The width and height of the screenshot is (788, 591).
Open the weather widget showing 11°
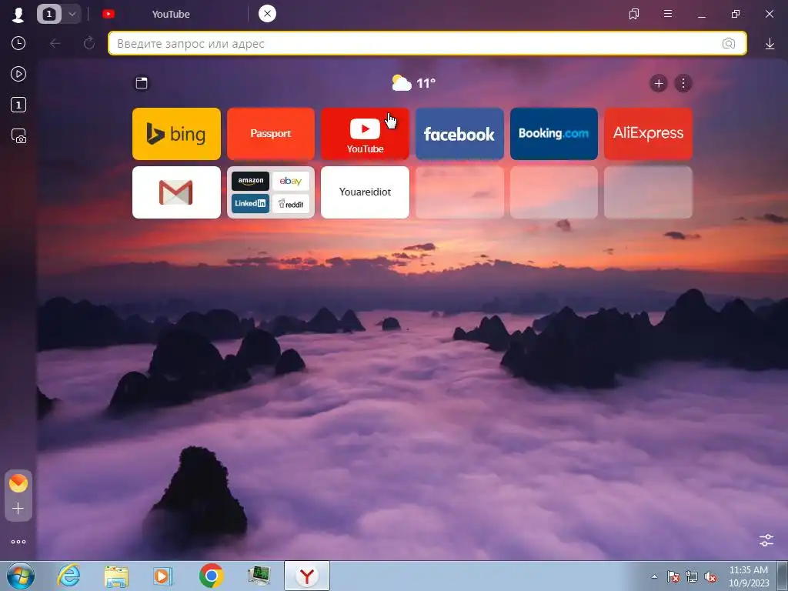pyautogui.click(x=413, y=83)
